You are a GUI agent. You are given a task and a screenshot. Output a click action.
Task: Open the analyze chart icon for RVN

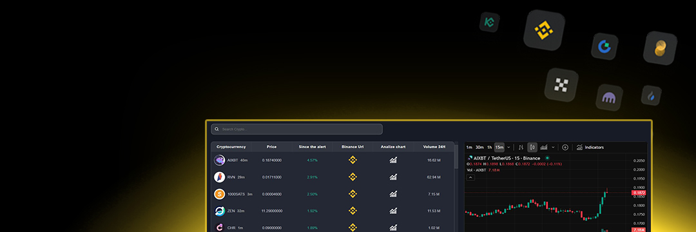tap(393, 177)
